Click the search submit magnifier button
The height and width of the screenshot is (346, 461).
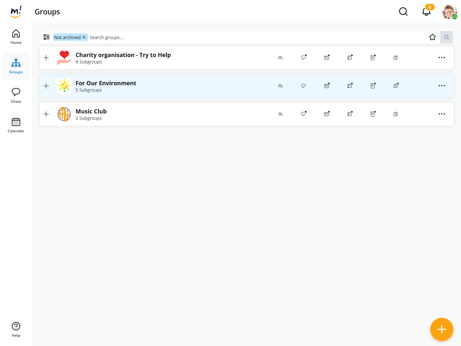[446, 37]
